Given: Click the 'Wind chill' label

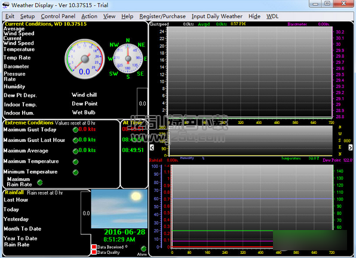Looking at the screenshot, I should 84,95.
